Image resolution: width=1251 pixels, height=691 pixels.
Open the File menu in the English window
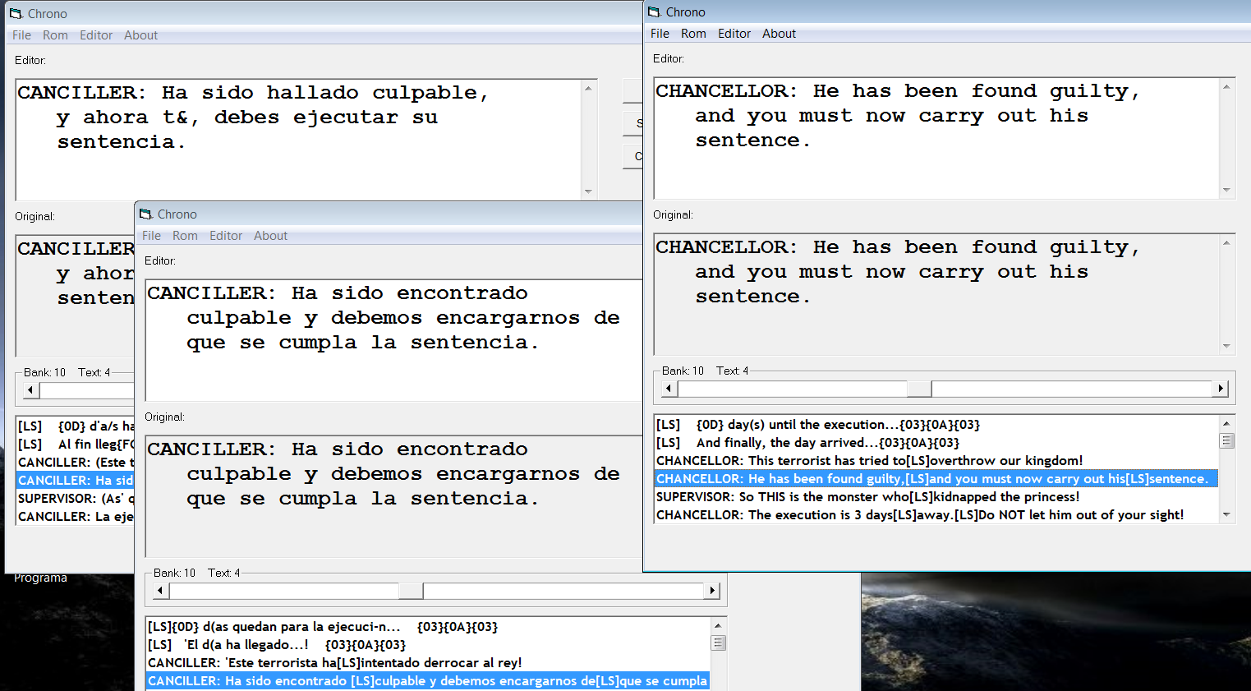point(660,34)
